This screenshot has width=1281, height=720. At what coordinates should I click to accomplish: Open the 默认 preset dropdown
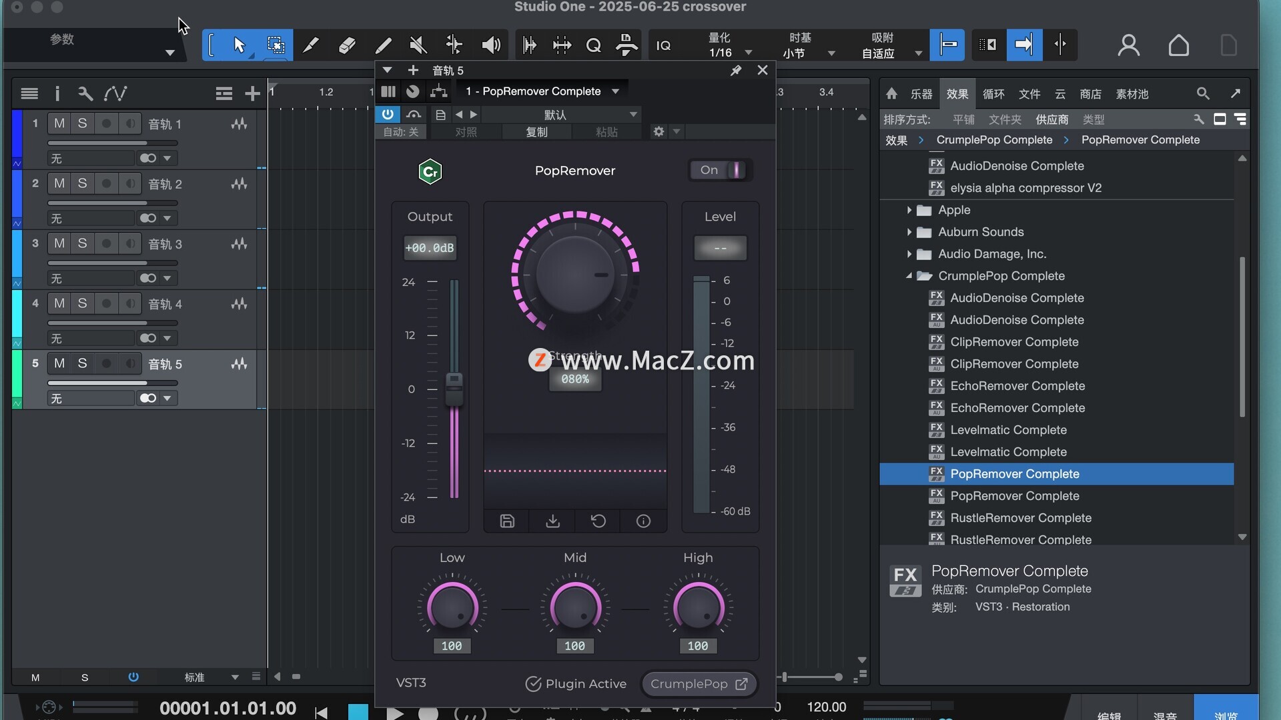[x=561, y=115]
